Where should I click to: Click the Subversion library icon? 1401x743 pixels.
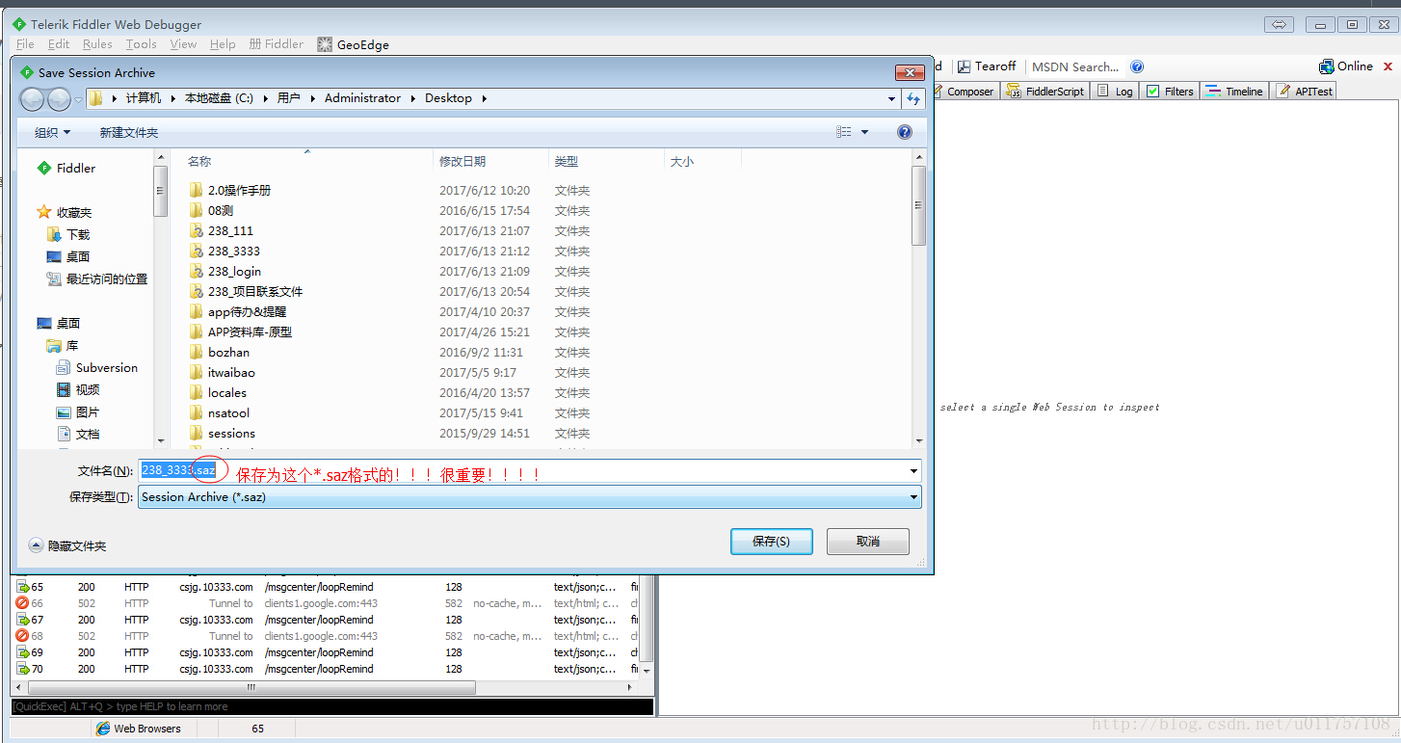(65, 367)
